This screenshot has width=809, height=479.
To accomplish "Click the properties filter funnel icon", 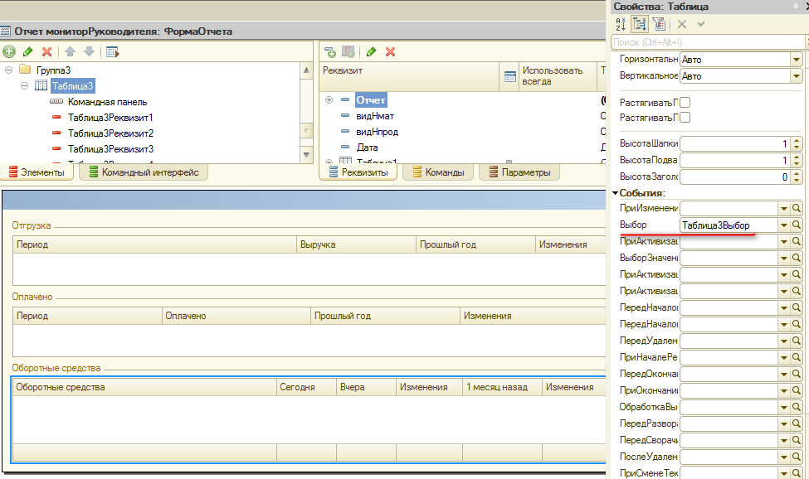I will coord(660,25).
